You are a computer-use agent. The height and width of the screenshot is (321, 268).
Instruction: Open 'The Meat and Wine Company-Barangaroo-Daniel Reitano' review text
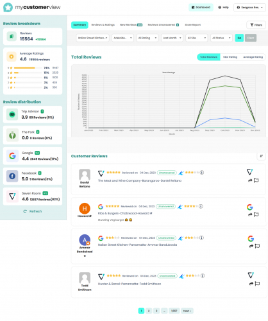coord(140,180)
